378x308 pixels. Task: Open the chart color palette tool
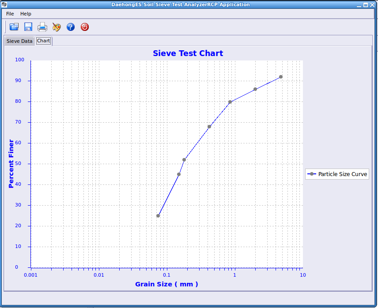tap(56, 26)
